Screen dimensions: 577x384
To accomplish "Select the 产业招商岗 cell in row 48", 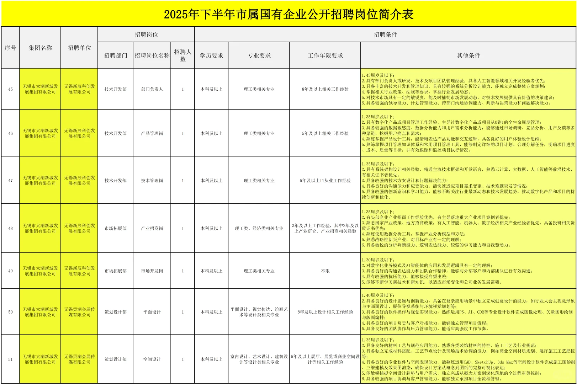I will click(x=152, y=228).
